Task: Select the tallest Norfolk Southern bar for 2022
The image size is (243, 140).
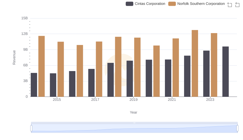Action: tap(195, 63)
